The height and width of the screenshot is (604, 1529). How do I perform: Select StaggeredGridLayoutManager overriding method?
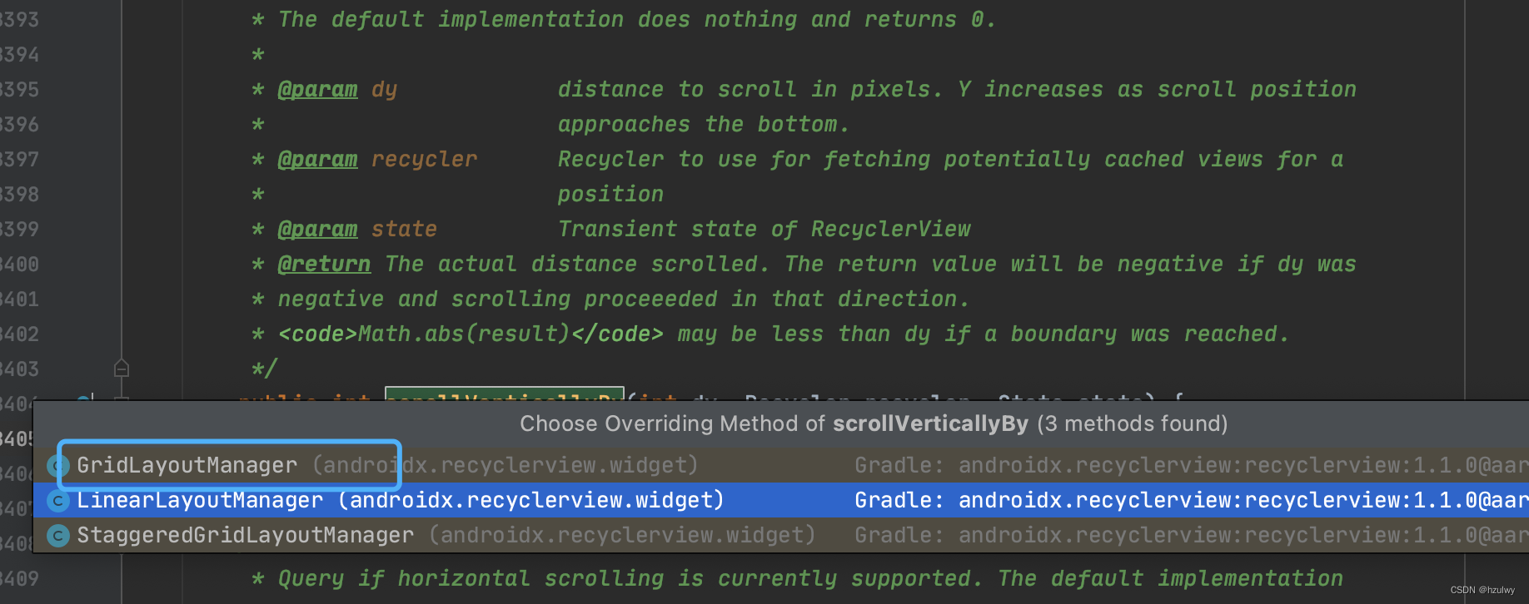pos(781,535)
